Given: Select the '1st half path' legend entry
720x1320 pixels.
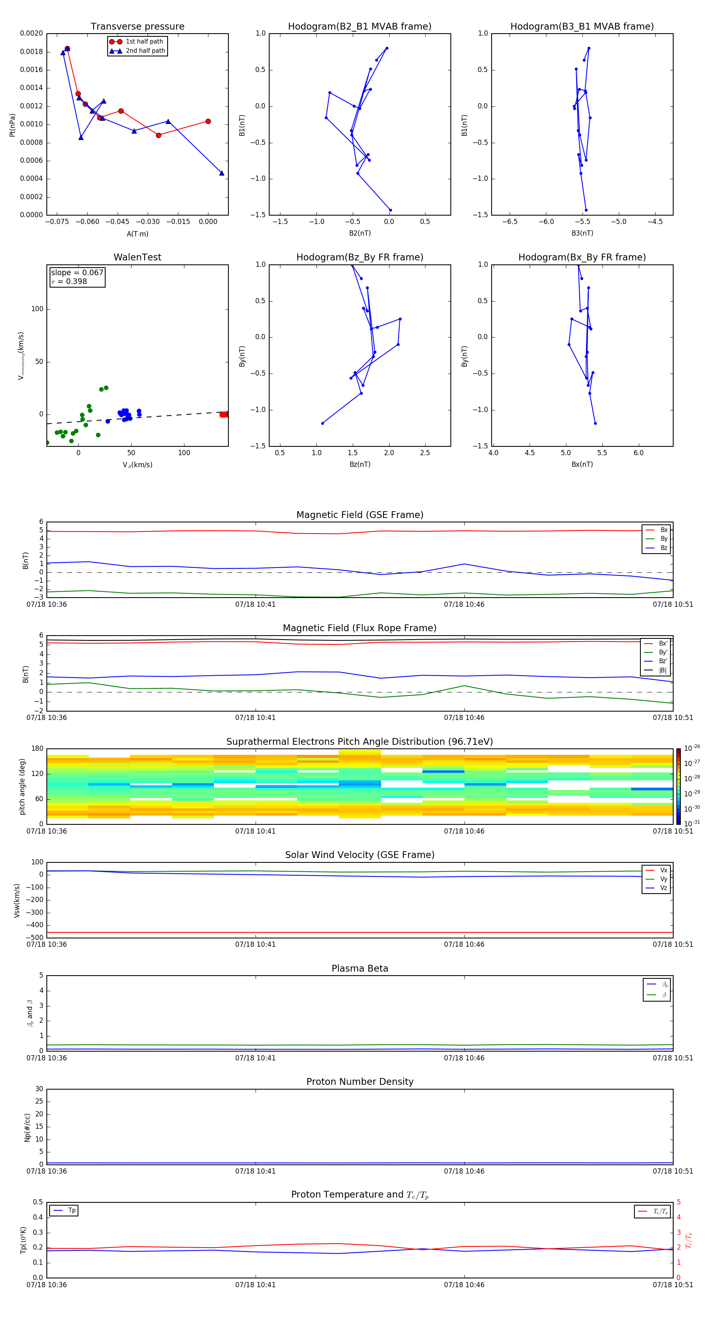Looking at the screenshot, I should 137,42.
